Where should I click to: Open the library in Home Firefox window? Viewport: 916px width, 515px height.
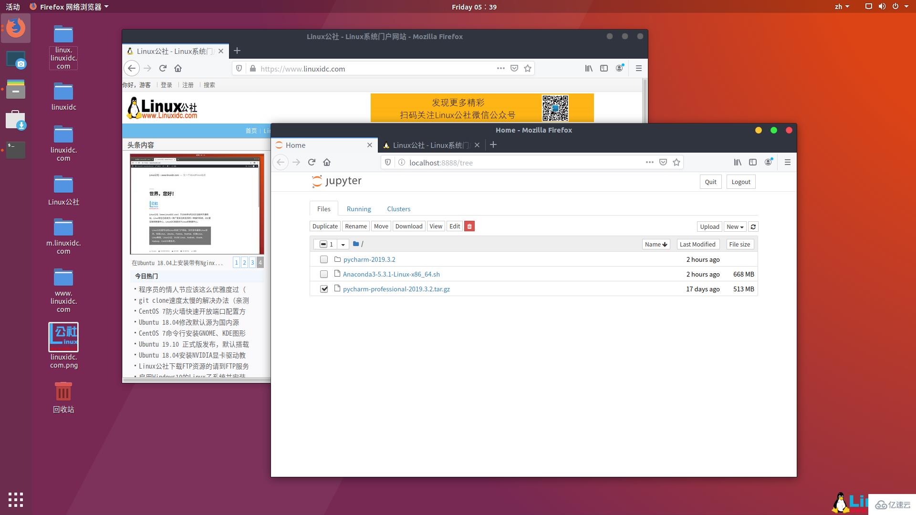click(x=738, y=163)
